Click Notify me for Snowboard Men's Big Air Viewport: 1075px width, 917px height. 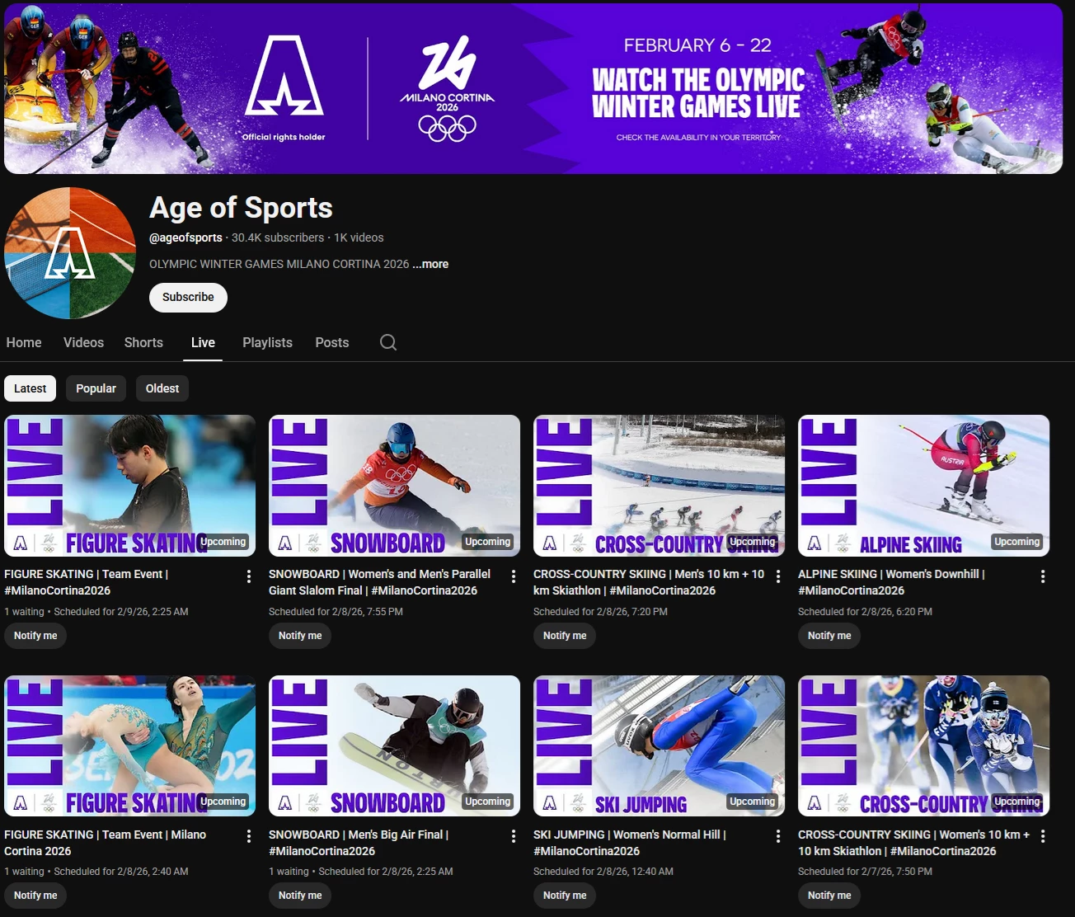300,896
